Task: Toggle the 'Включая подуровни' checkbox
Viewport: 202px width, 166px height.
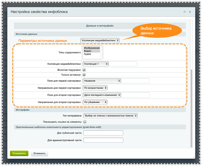Action: tap(84, 70)
